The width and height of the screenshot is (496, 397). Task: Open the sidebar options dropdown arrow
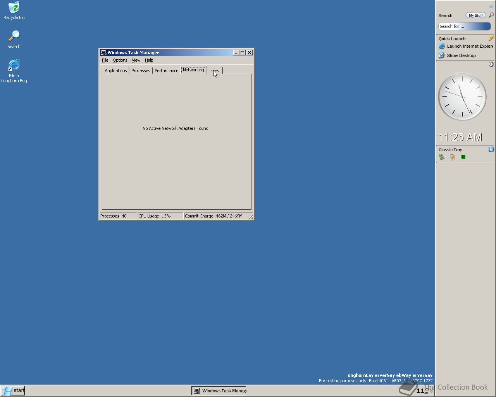[x=491, y=7]
